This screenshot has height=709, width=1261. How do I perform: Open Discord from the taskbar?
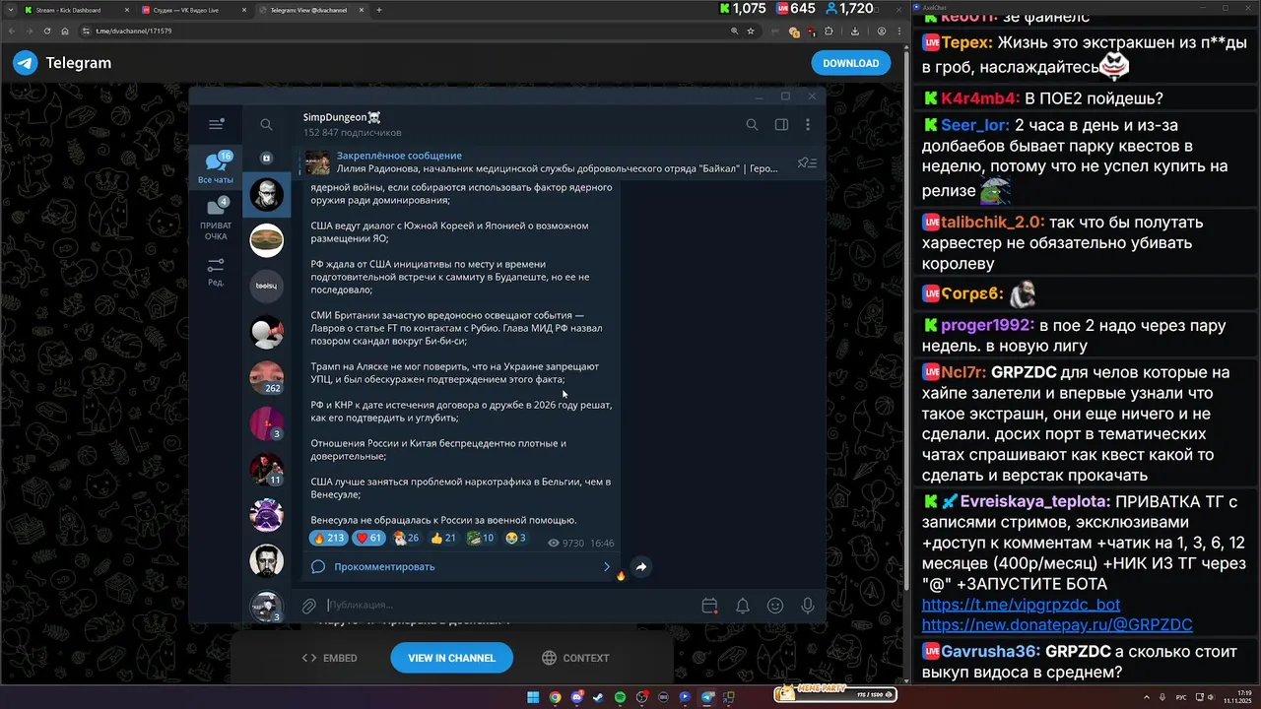pos(576,697)
